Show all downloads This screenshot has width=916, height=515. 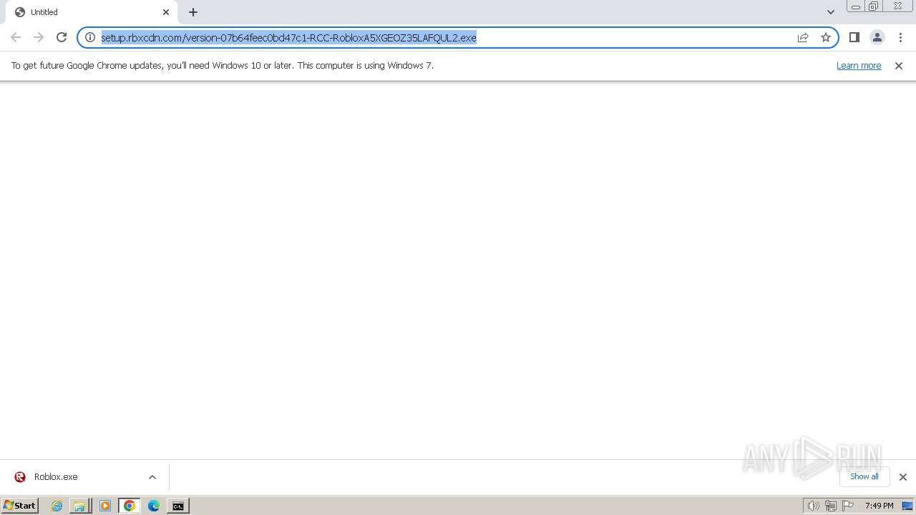pyautogui.click(x=864, y=476)
